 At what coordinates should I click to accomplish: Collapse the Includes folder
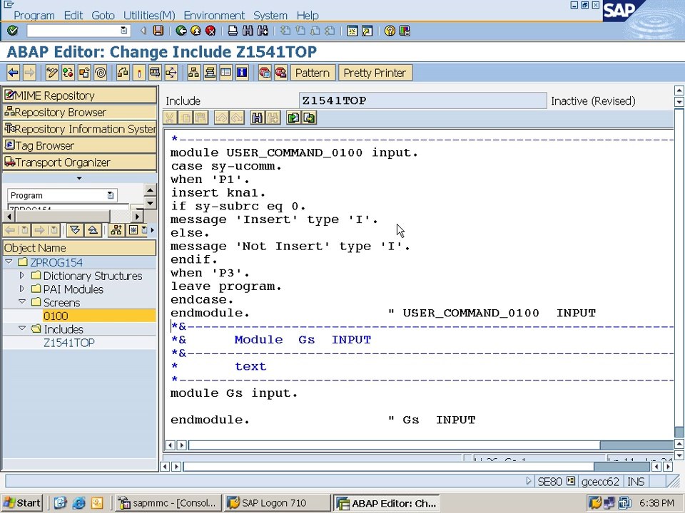(x=22, y=328)
